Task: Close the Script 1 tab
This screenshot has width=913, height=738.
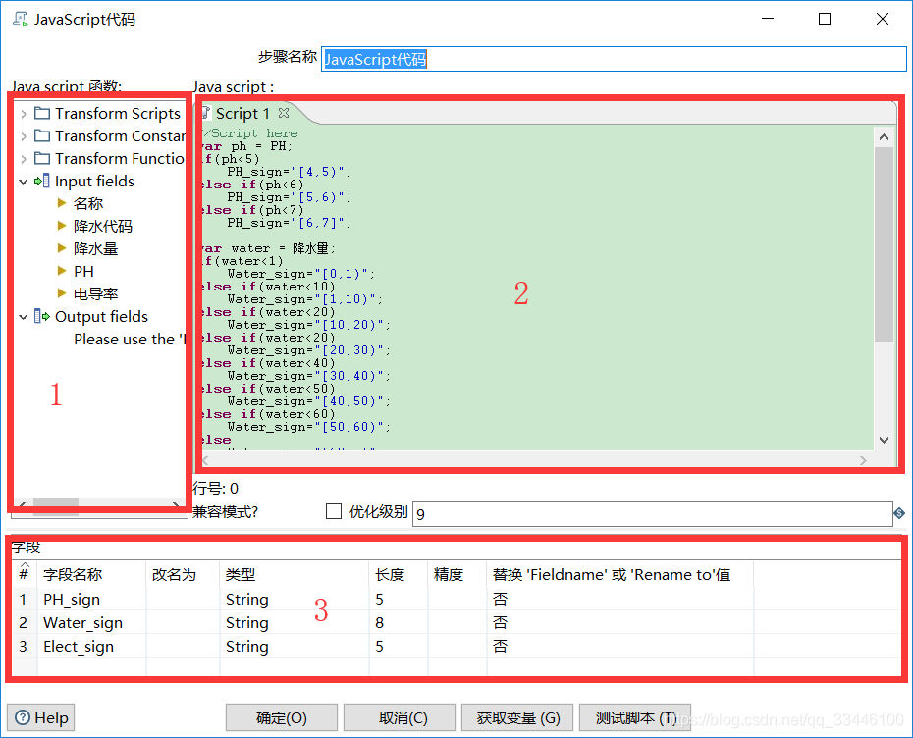Action: point(284,113)
